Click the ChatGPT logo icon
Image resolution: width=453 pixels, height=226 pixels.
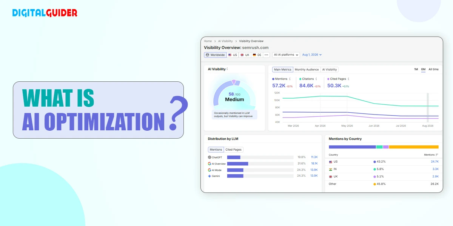210,157
